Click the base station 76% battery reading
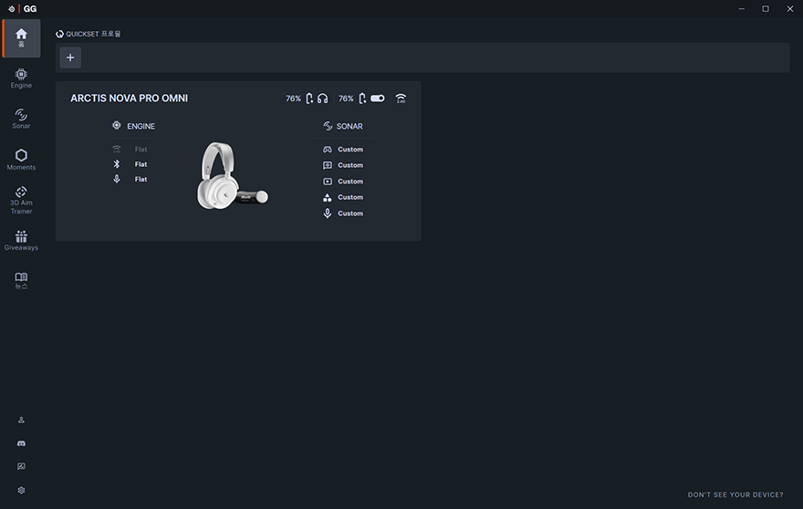The width and height of the screenshot is (803, 509). coord(346,99)
